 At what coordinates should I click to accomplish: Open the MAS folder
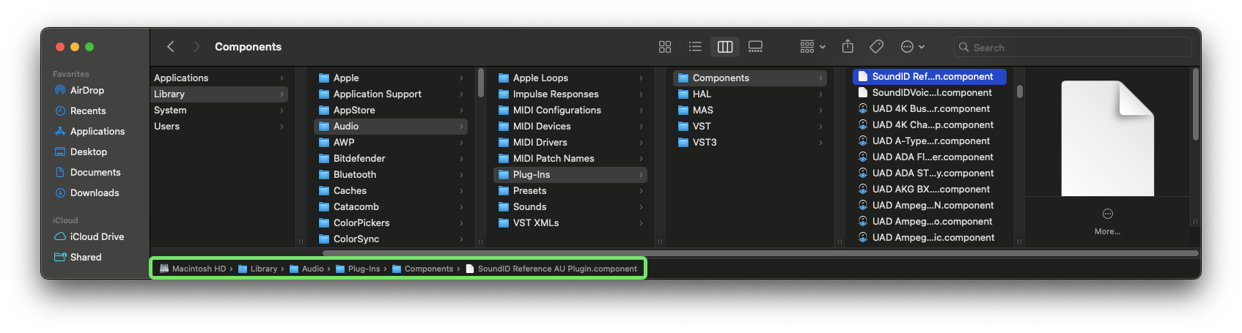(750, 110)
